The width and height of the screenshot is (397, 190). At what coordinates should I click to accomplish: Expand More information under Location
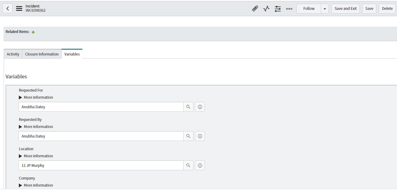coord(36,156)
